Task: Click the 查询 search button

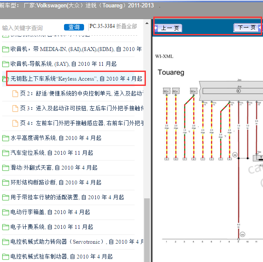Action: pyautogui.click(x=74, y=27)
